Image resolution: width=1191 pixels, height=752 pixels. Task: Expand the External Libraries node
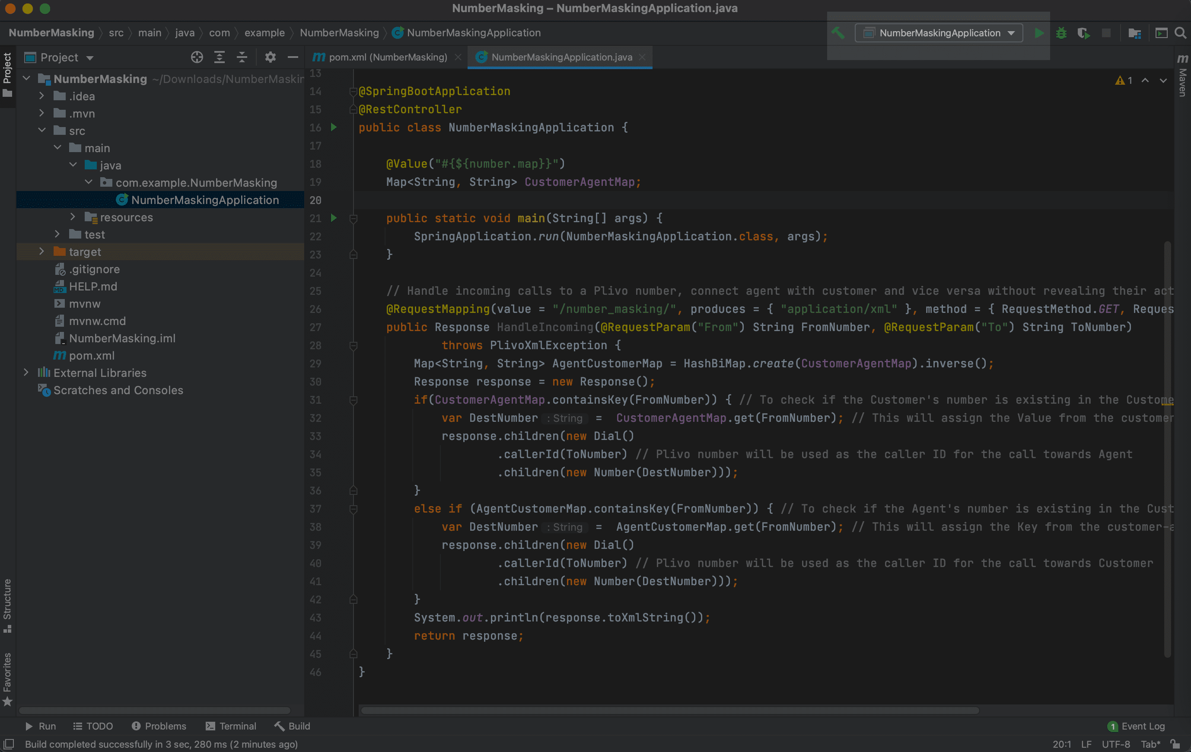tap(26, 373)
